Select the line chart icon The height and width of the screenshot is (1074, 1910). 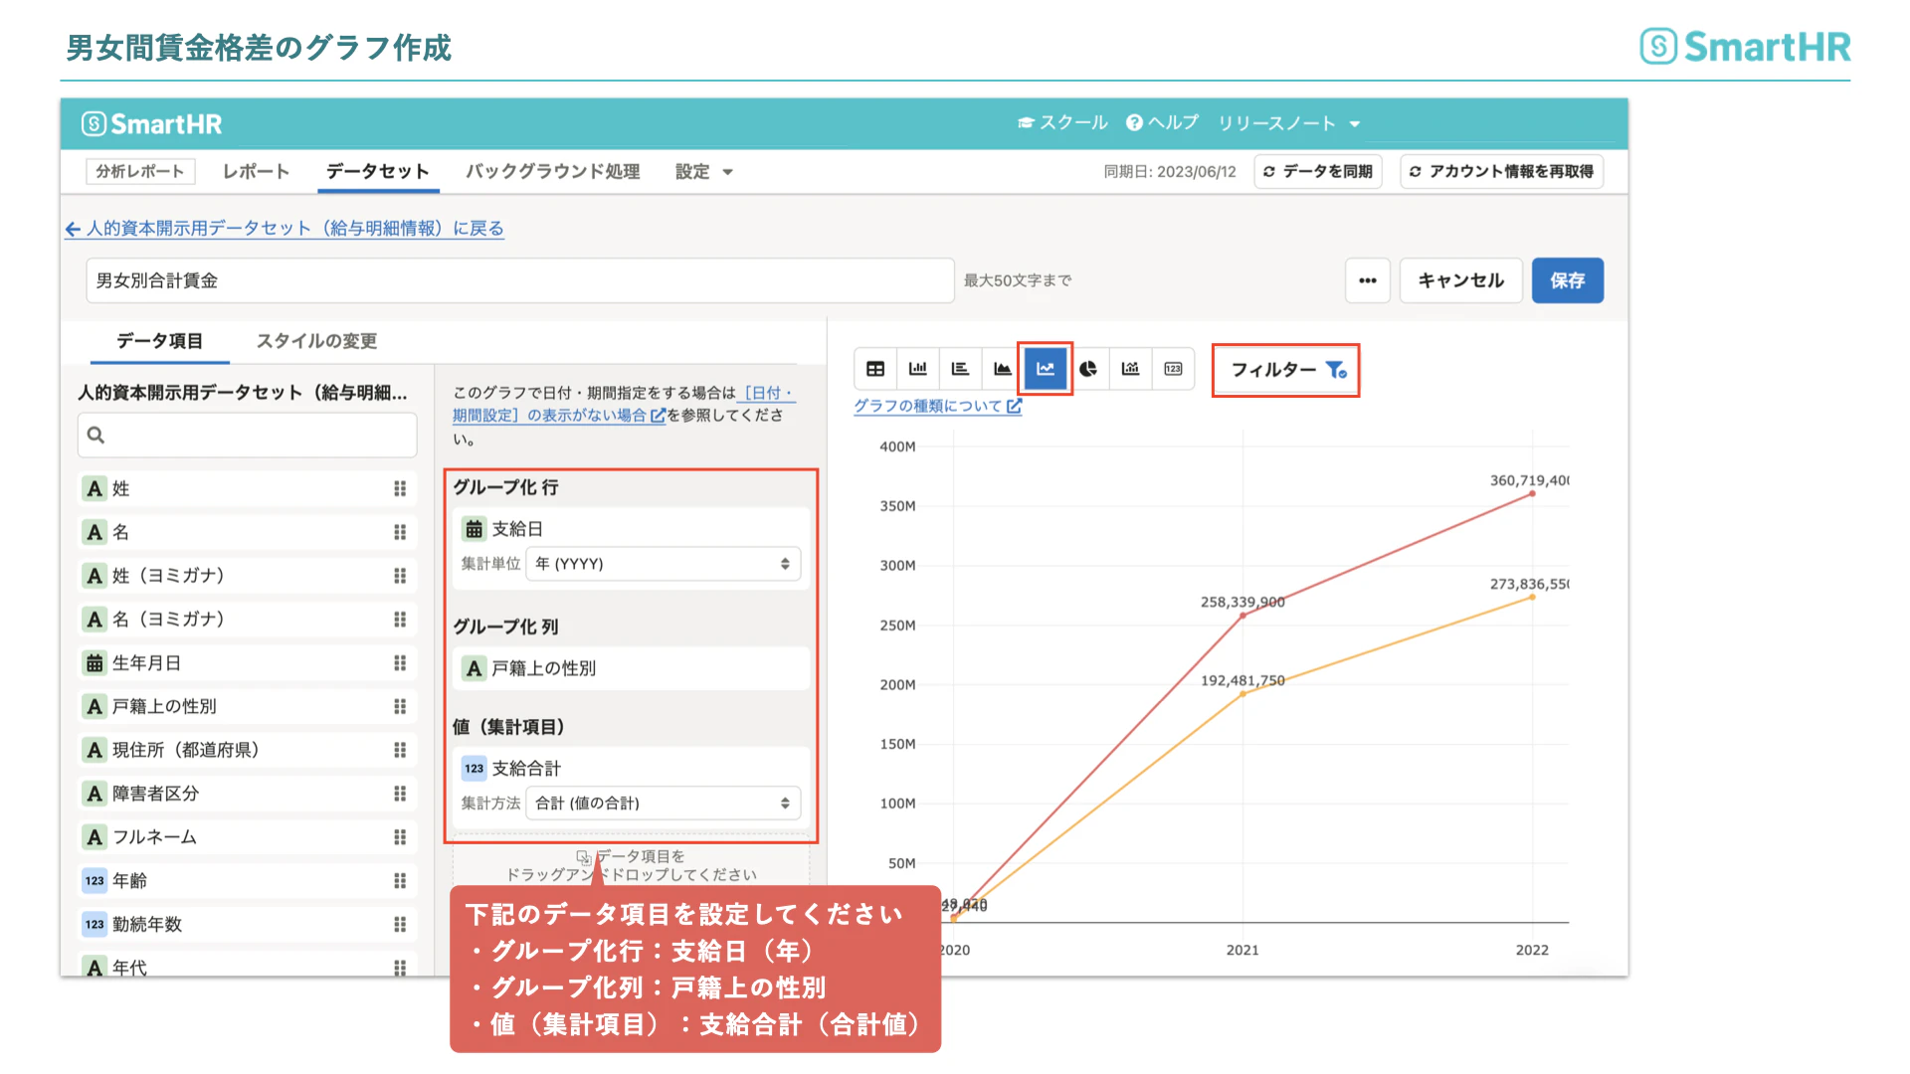coord(1046,369)
